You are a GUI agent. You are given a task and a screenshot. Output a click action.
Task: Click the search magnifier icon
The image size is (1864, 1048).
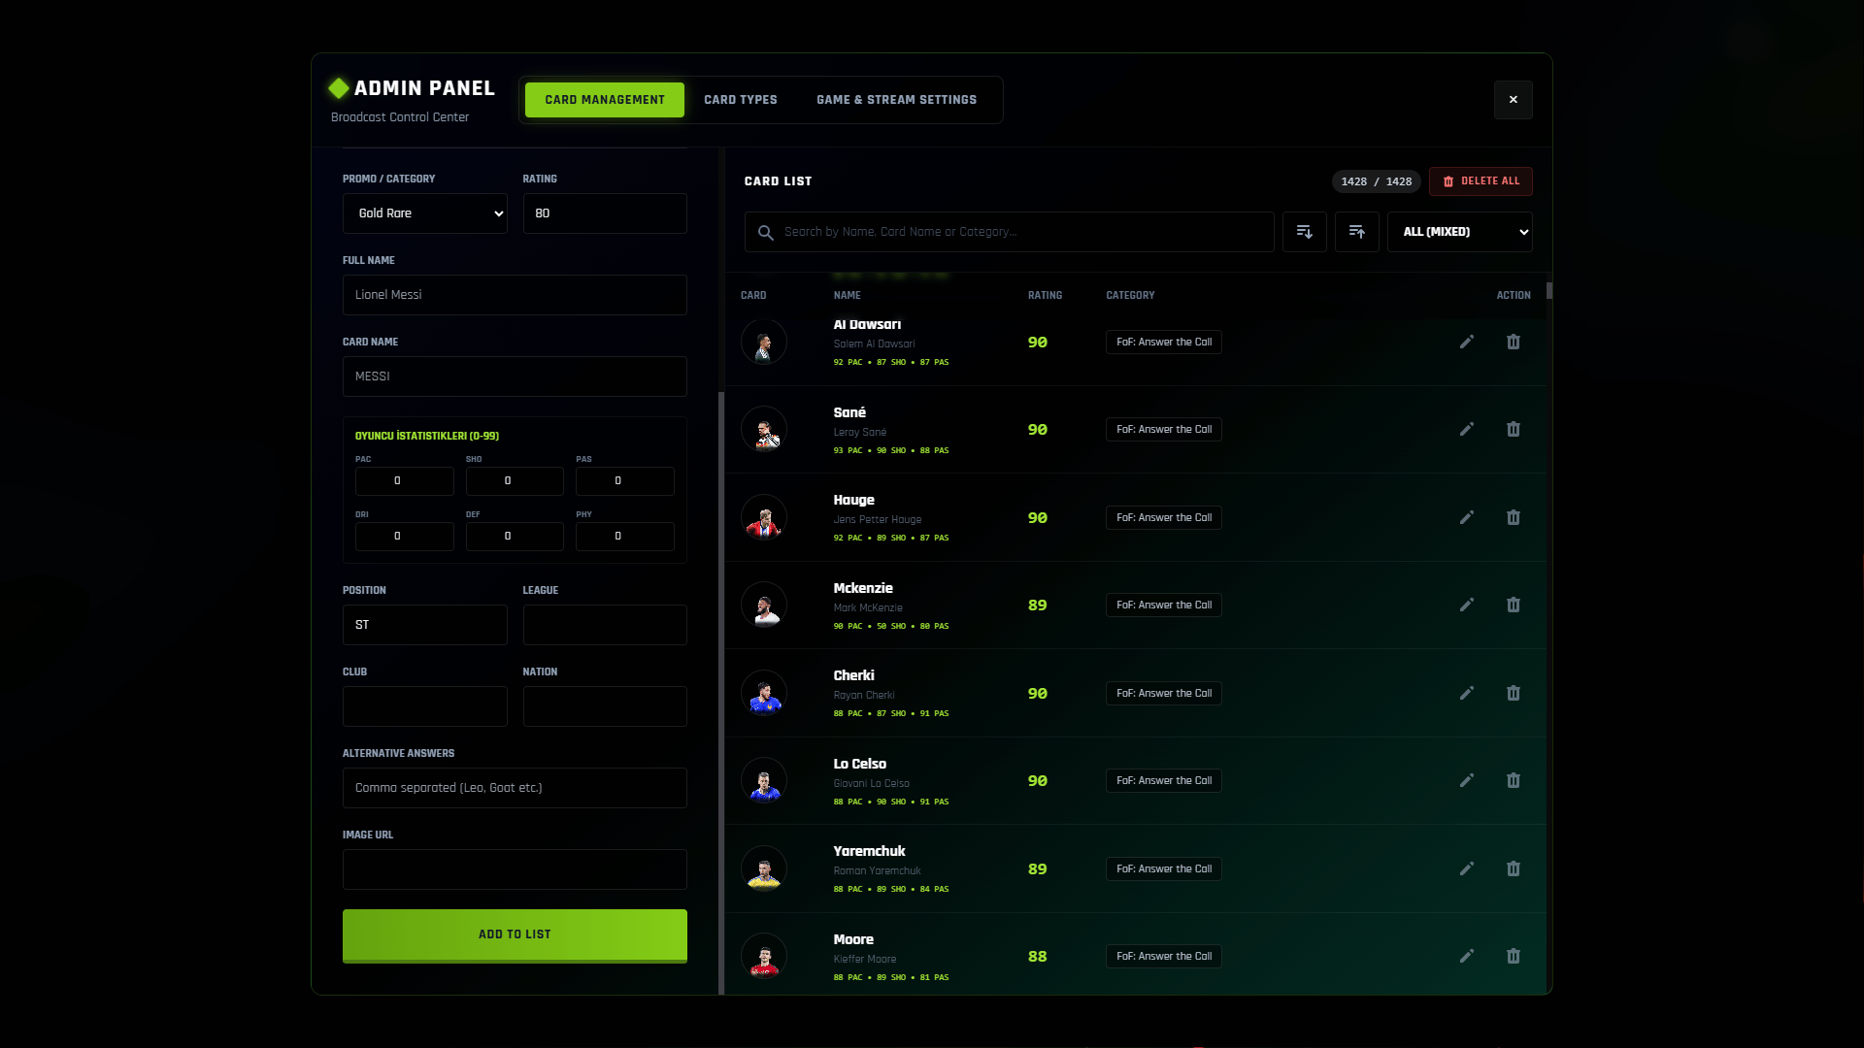click(x=765, y=233)
